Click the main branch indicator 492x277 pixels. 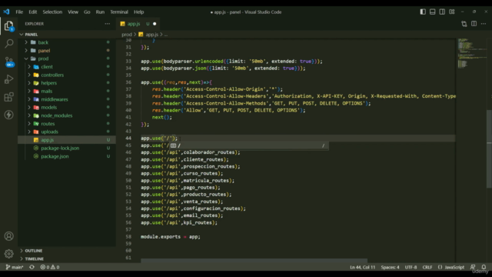15,267
